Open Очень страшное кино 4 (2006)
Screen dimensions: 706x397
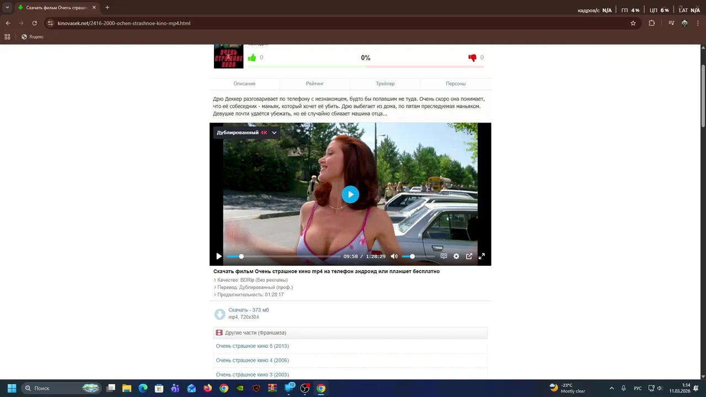[x=253, y=361]
